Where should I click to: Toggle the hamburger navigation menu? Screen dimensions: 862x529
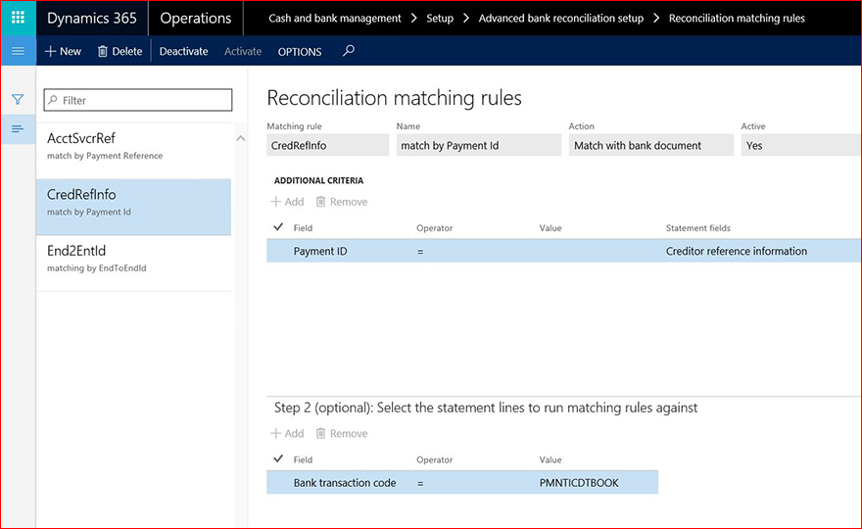(x=19, y=51)
